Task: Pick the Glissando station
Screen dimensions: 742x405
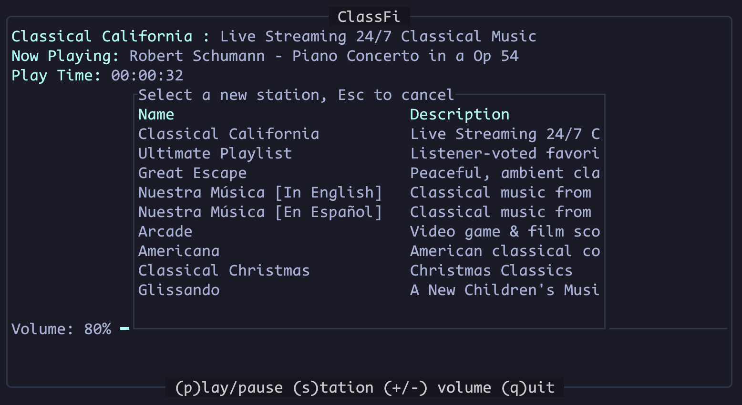Action: coord(179,290)
